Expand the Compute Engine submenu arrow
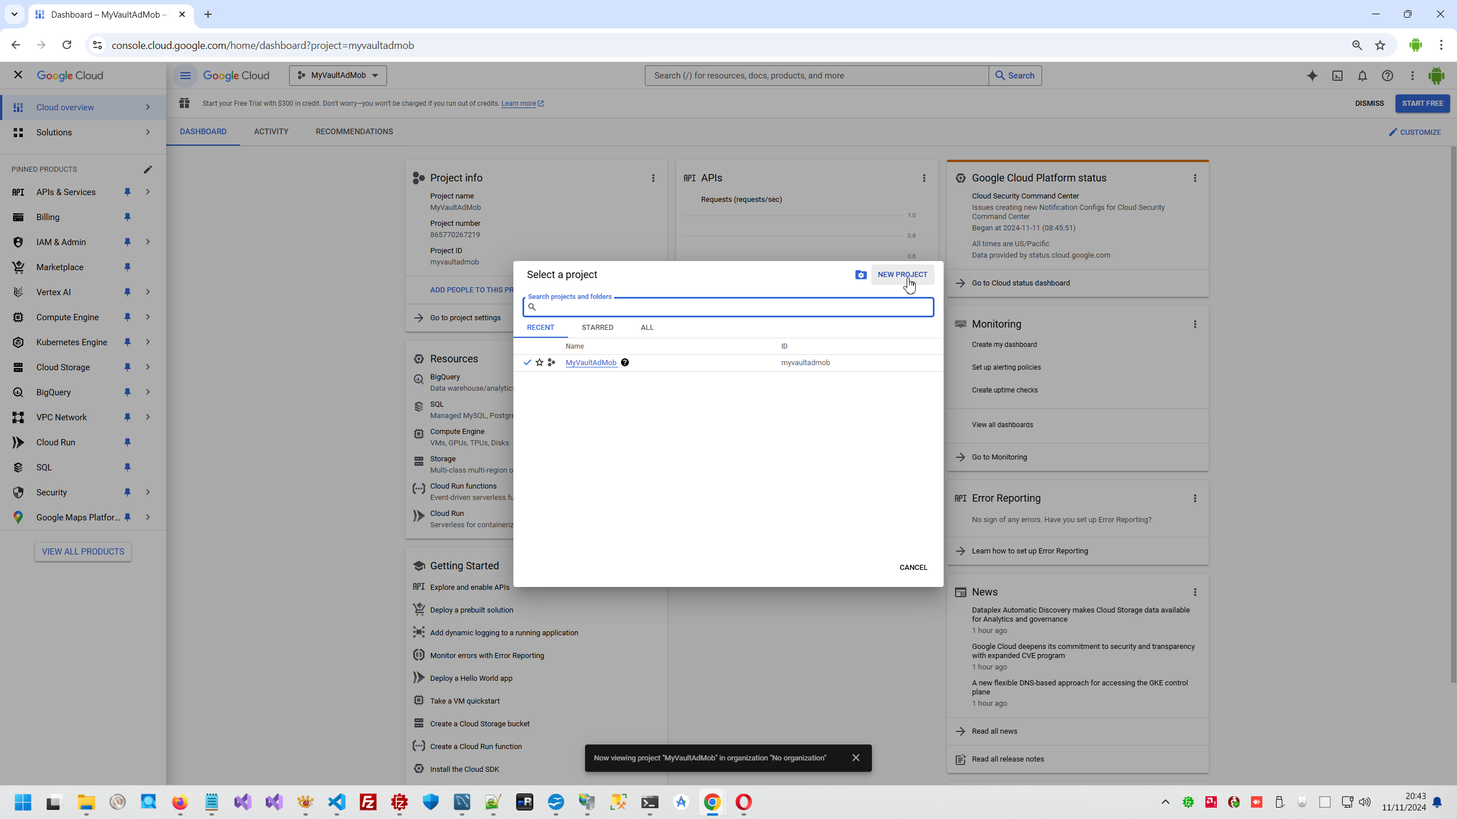 click(148, 317)
